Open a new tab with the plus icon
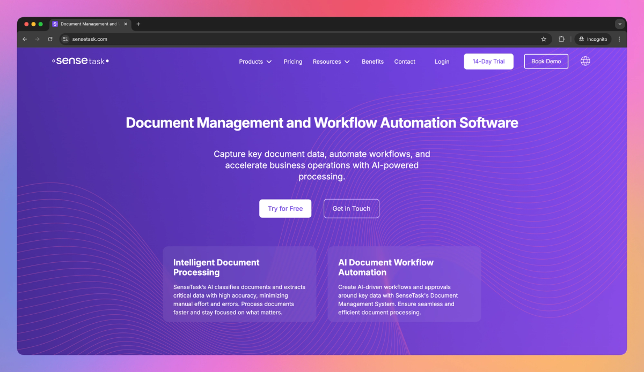Viewport: 644px width, 372px height. coord(138,24)
